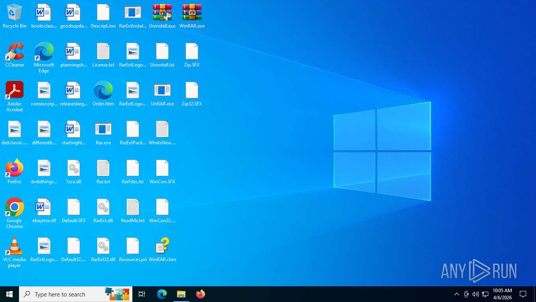This screenshot has width=536, height=302.
Task: Select the ReadMe.txt file icon
Action: tap(133, 211)
